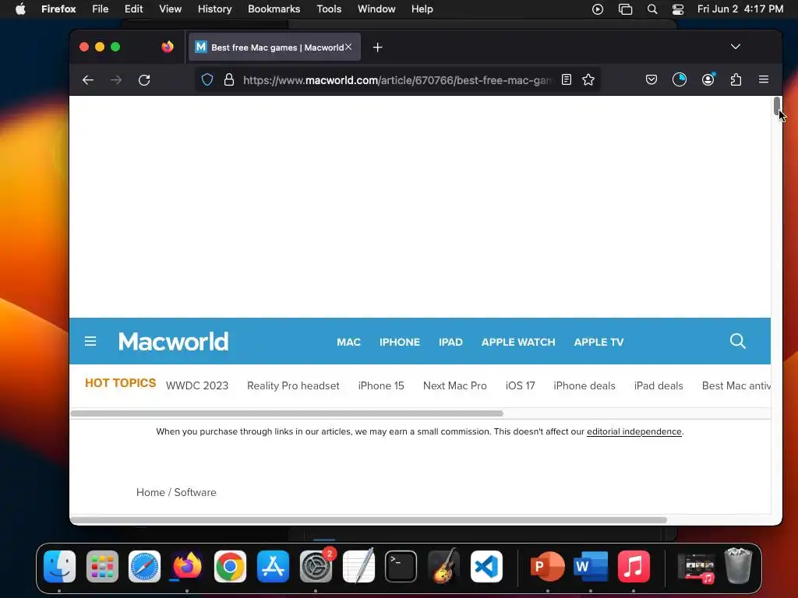Toggle reader view in the address bar
The height and width of the screenshot is (598, 798).
pos(567,79)
